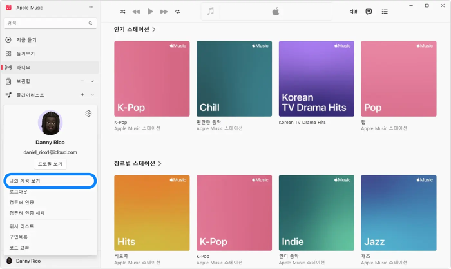Click the daniel_rico1@icloud.com email text
This screenshot has height=269, width=451.
pos(50,152)
